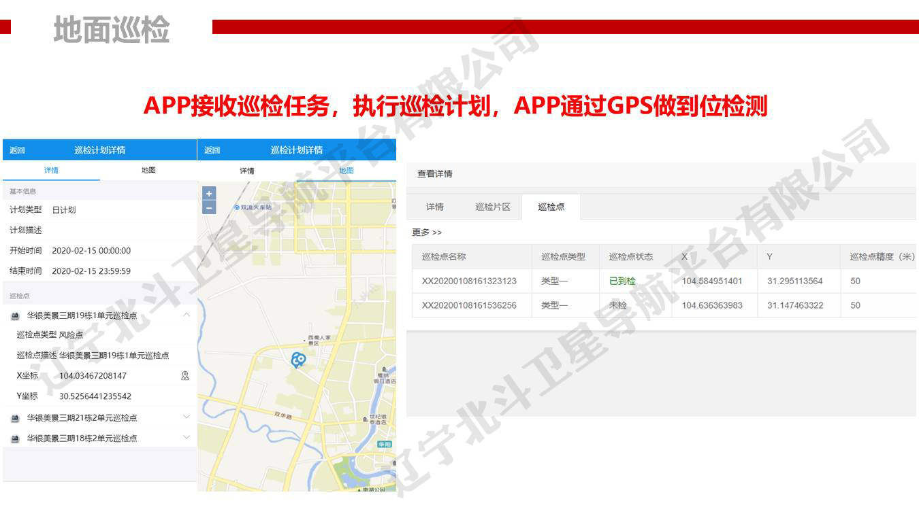Locate X坐标 point using the pin icon

[x=184, y=375]
